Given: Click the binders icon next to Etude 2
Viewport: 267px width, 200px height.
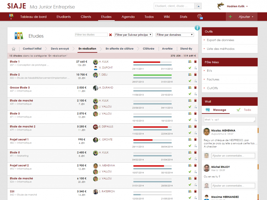Looking at the screenshot, I should coord(190,74).
